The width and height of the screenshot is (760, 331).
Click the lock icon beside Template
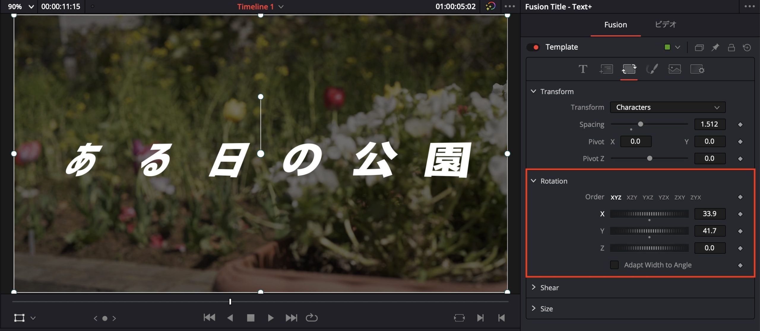pyautogui.click(x=731, y=48)
